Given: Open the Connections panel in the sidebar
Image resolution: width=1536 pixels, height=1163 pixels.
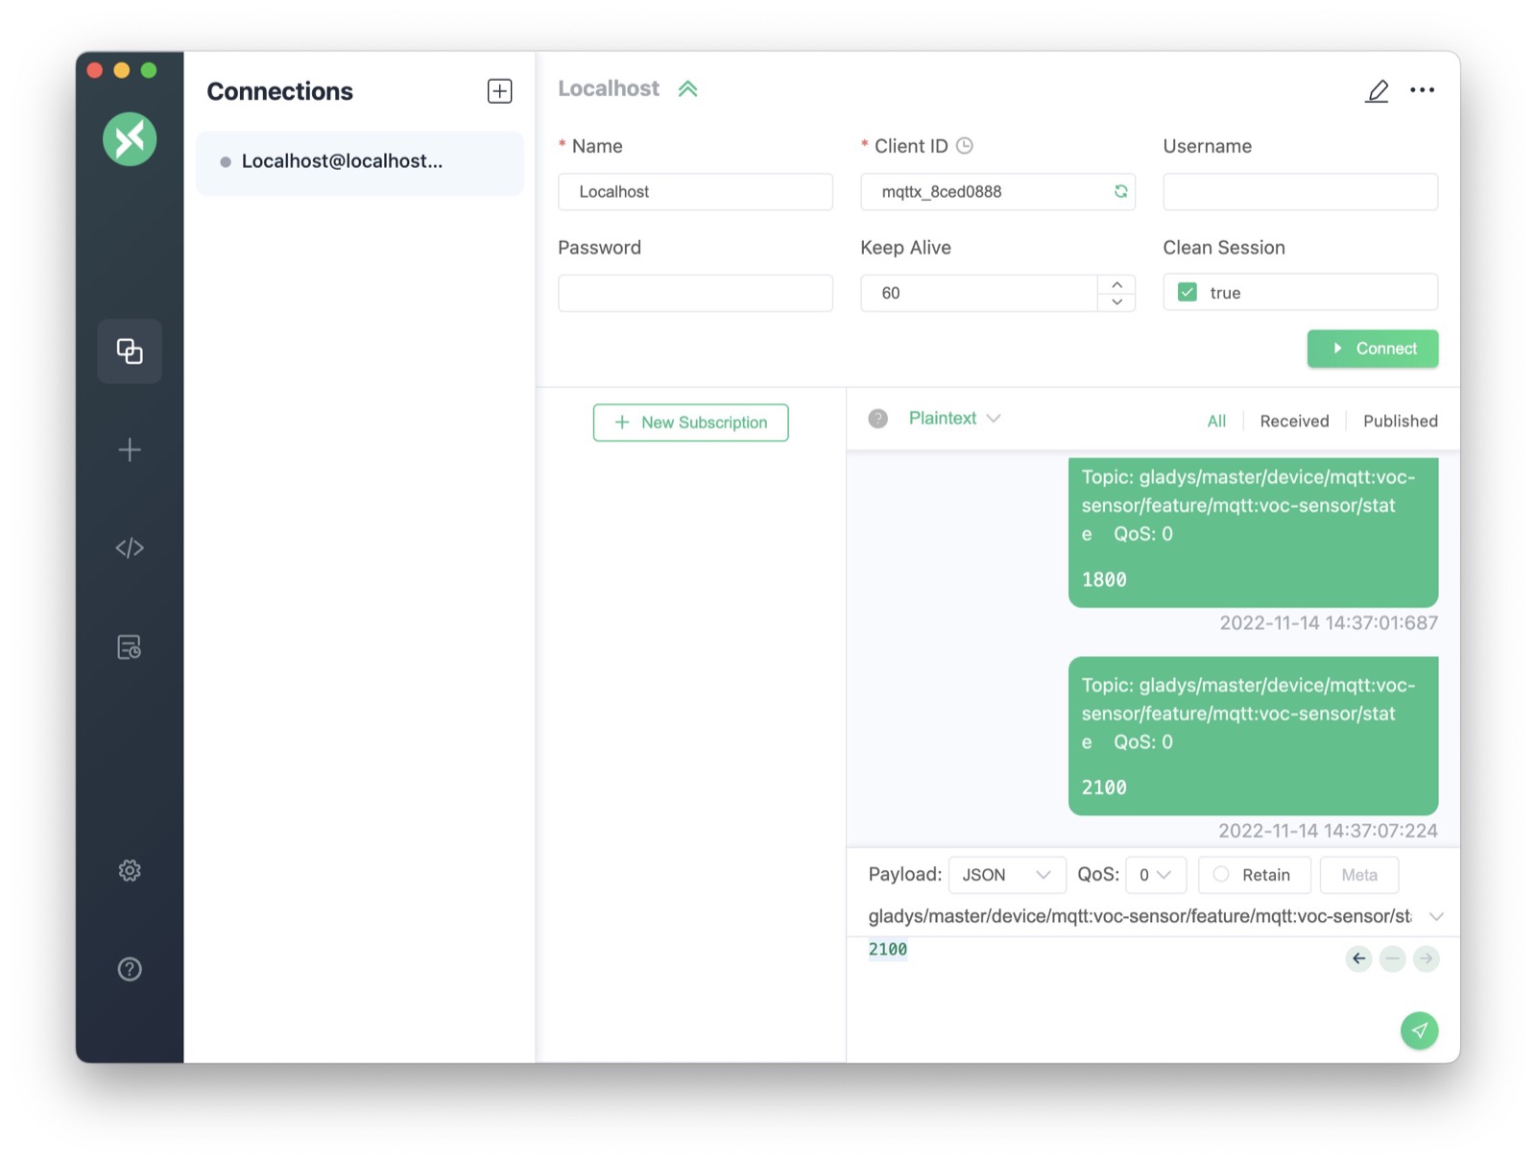Looking at the screenshot, I should (130, 351).
